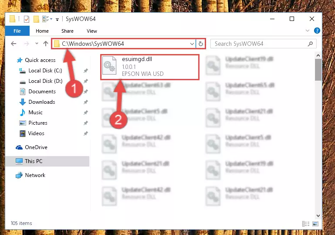
Task: Click the Quick access star icon
Action: [x=20, y=60]
